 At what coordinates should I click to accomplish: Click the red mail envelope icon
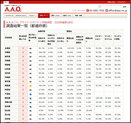[107, 11]
